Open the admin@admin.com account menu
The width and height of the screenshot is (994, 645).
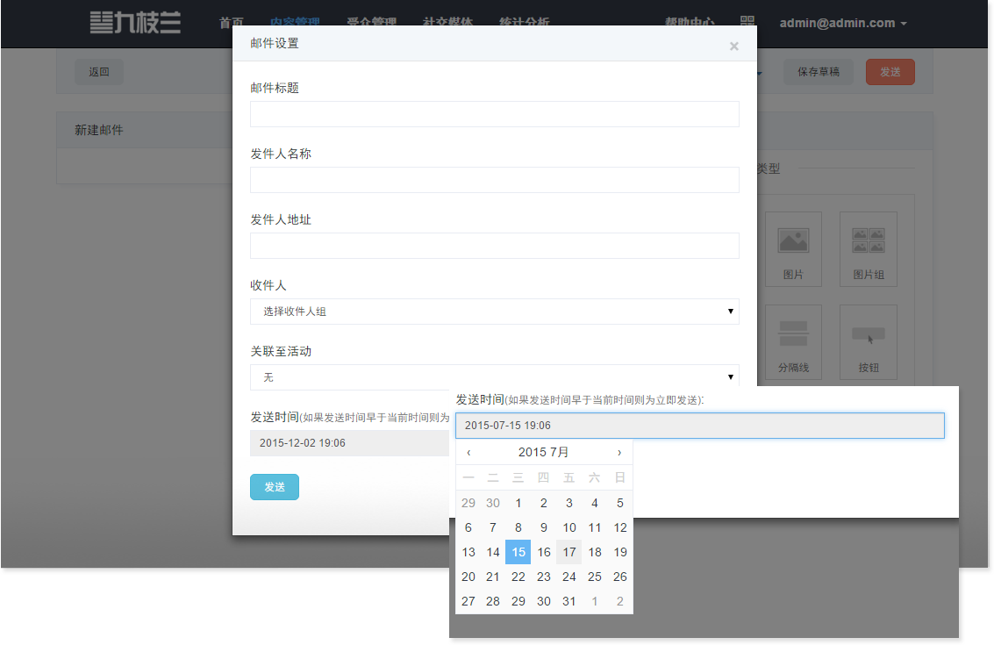(843, 24)
